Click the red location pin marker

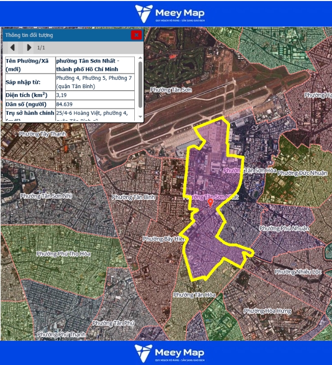211,202
